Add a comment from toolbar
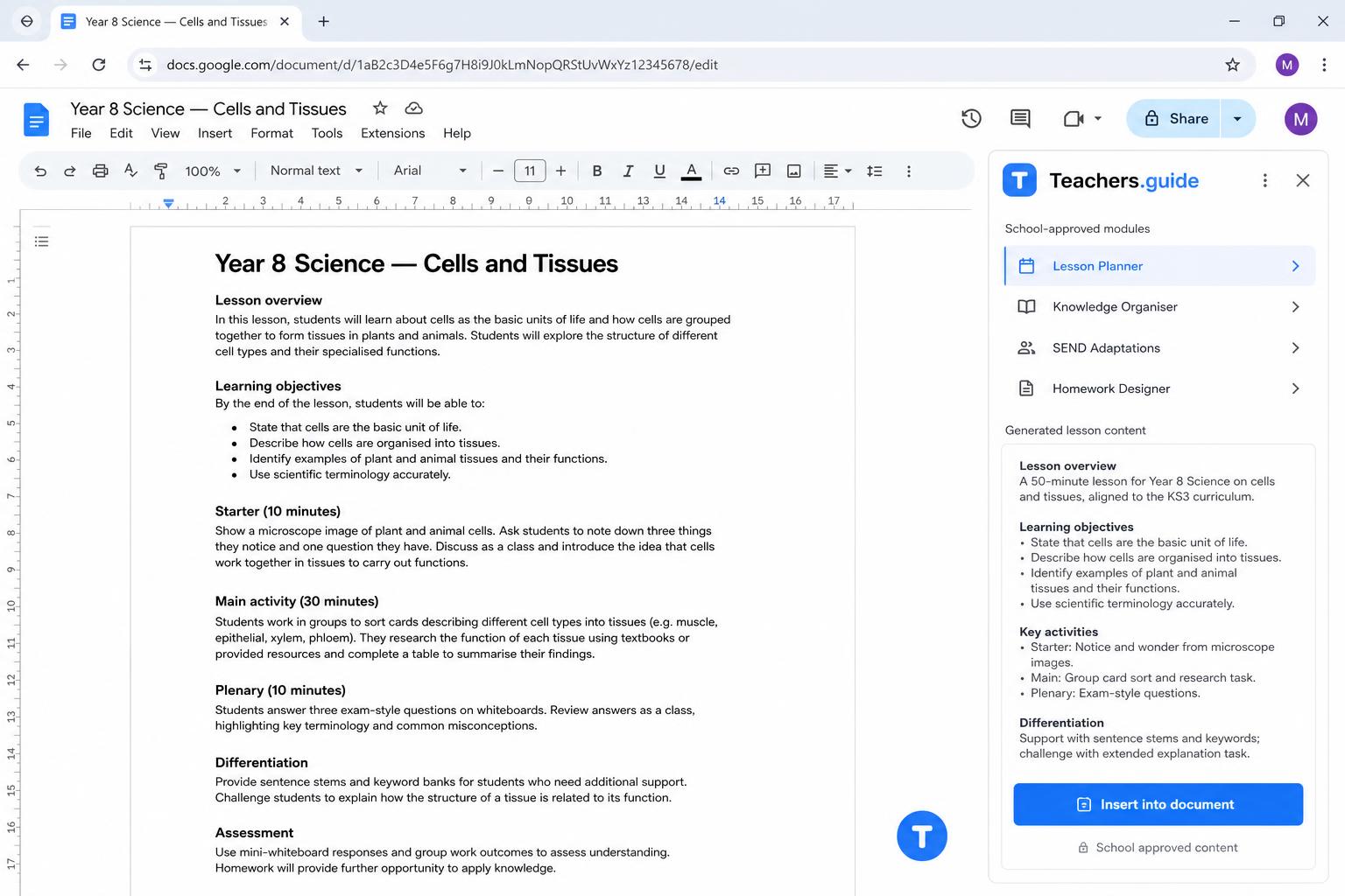The image size is (1345, 896). 763,171
